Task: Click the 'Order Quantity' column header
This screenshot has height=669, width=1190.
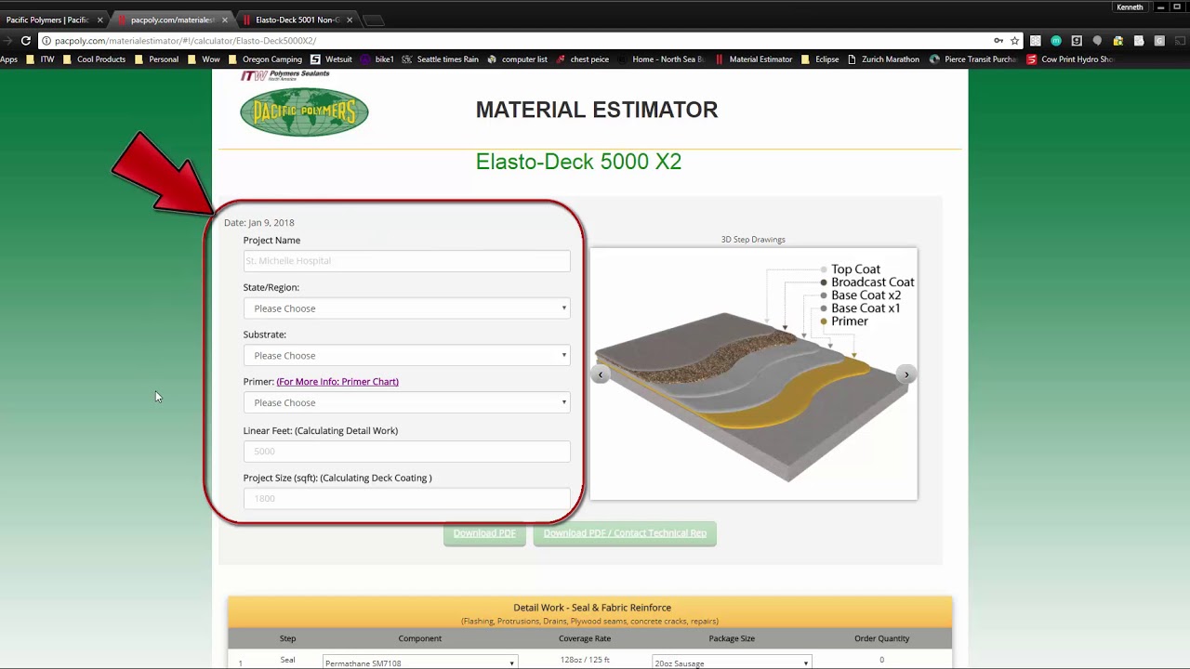Action: pos(881,638)
